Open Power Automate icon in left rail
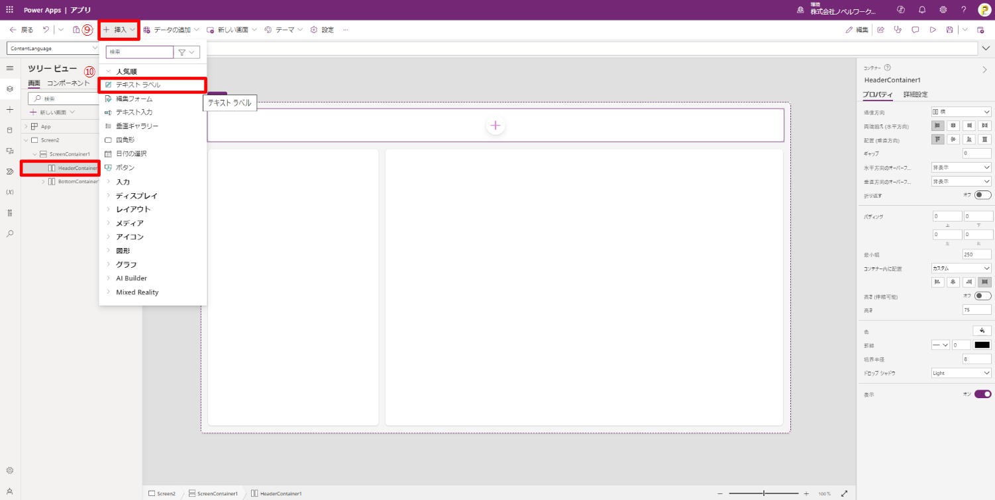Screen dimensions: 995x500 [10, 171]
